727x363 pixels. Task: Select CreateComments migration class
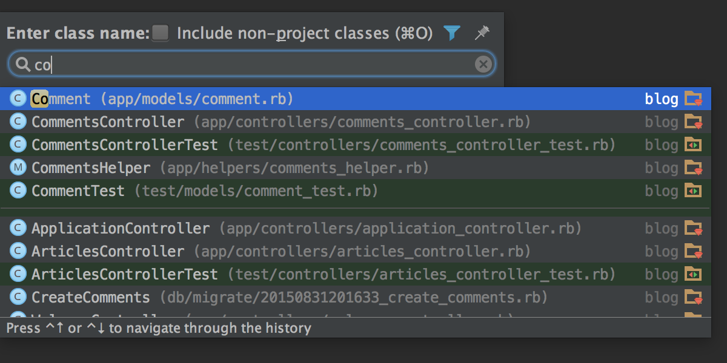[356, 297]
